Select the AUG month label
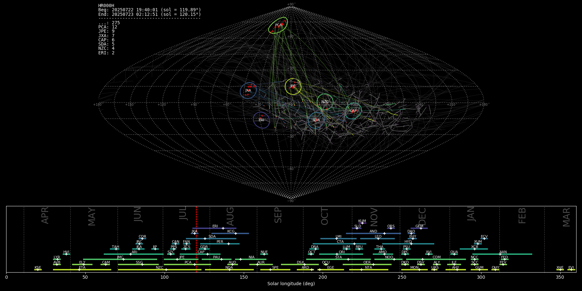The image size is (582, 291). [x=230, y=216]
